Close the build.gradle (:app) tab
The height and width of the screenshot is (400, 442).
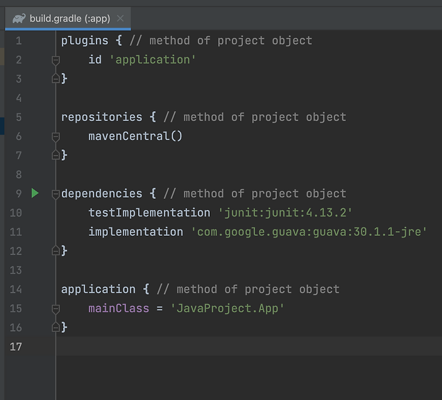[120, 19]
